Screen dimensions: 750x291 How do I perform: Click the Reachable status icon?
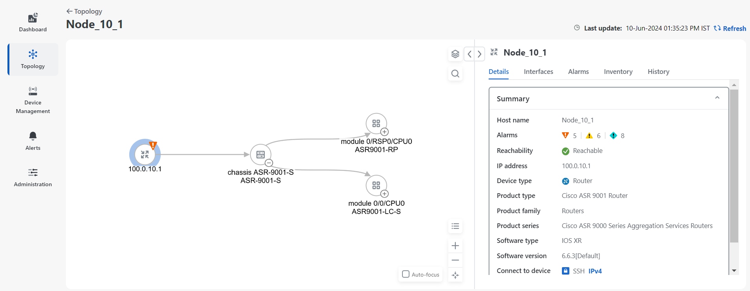point(565,151)
